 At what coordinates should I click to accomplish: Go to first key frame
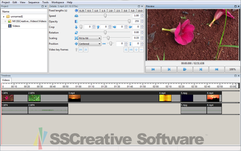pos(81,50)
